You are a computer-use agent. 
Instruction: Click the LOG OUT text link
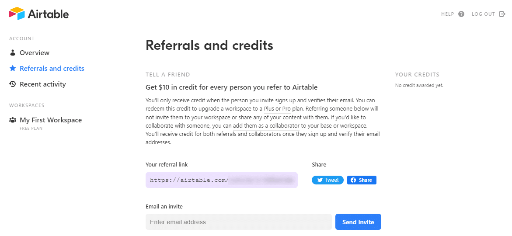[483, 14]
